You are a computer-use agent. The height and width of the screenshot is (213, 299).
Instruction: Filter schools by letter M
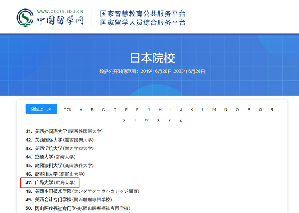click(214, 109)
